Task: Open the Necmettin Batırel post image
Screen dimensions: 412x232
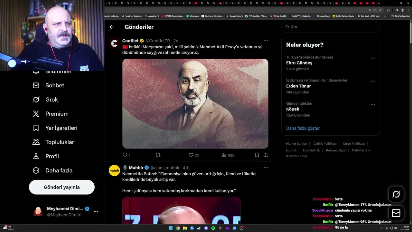Action: pos(182,210)
